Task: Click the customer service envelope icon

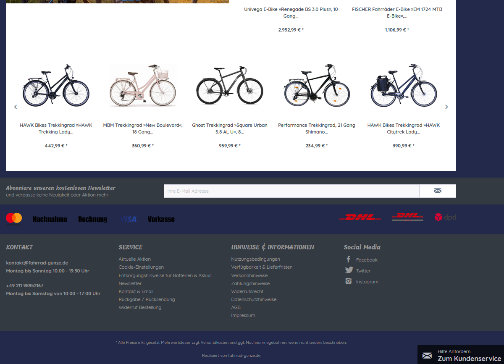Action: [427, 356]
